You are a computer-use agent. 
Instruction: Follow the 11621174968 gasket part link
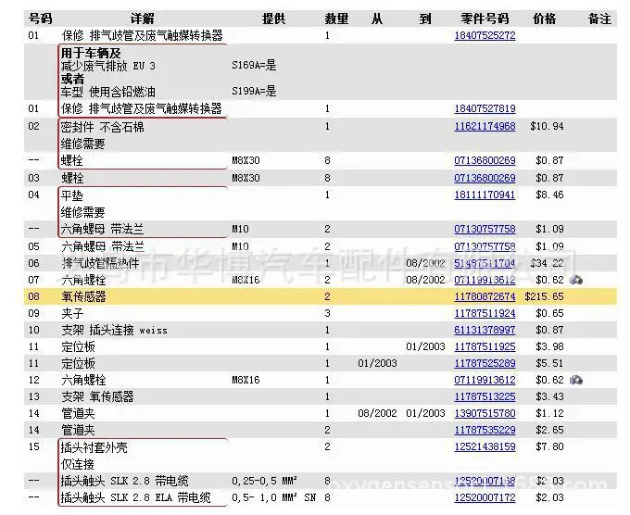tap(485, 127)
